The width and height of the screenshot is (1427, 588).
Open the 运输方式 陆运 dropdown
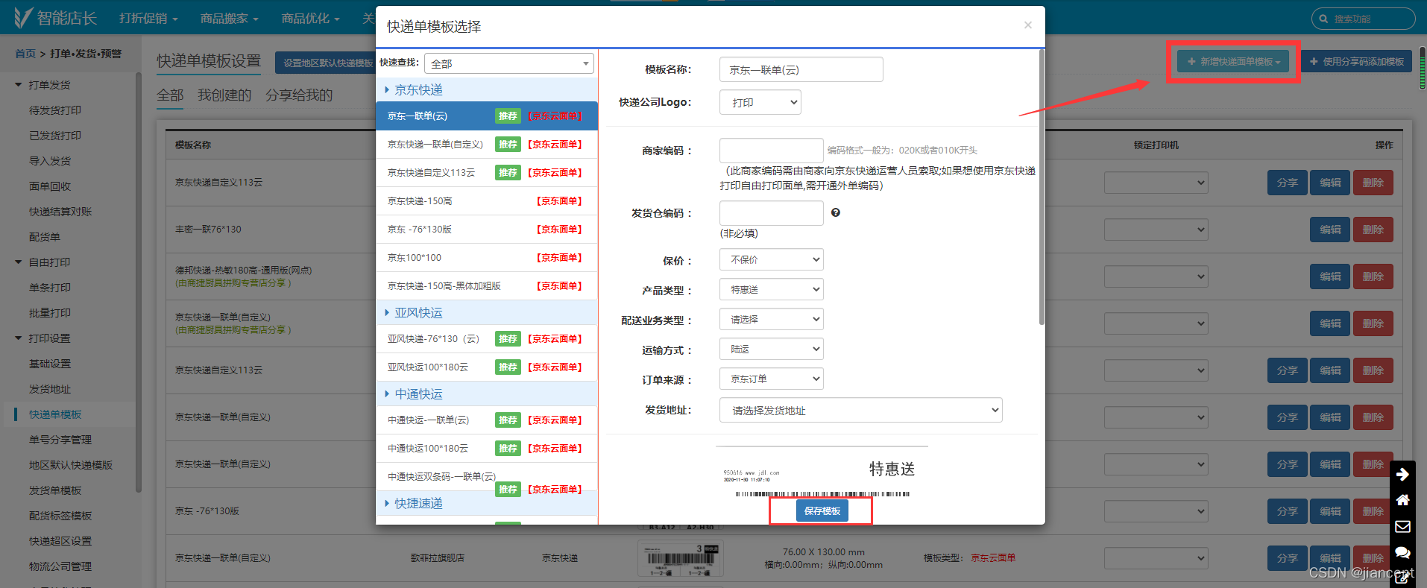(x=772, y=349)
